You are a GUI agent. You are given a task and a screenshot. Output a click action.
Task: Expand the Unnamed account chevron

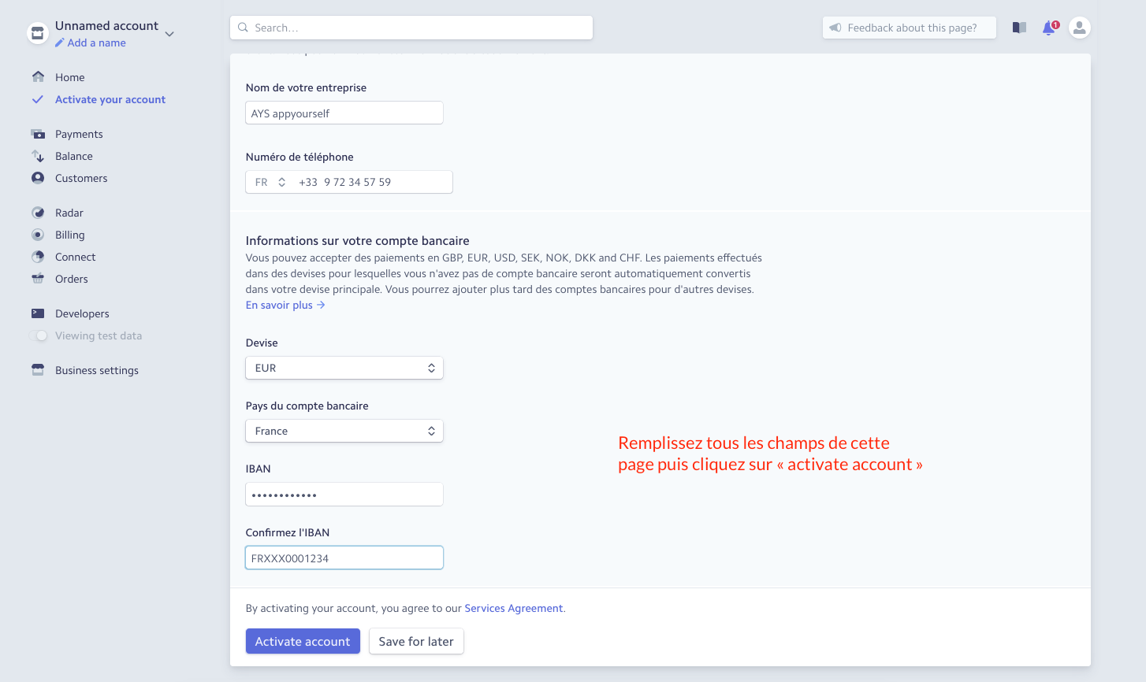169,34
